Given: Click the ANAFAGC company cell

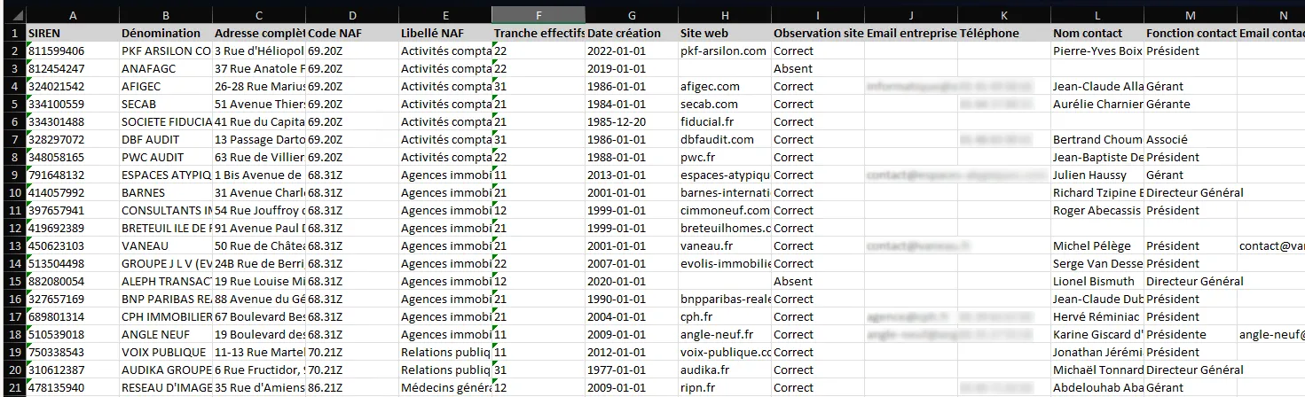Looking at the screenshot, I should (166, 68).
